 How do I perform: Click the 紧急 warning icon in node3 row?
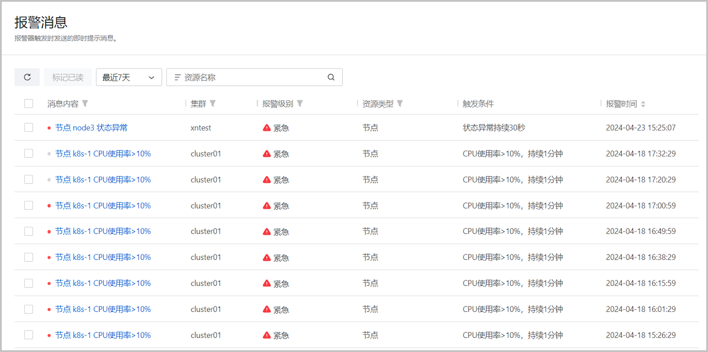click(x=267, y=128)
